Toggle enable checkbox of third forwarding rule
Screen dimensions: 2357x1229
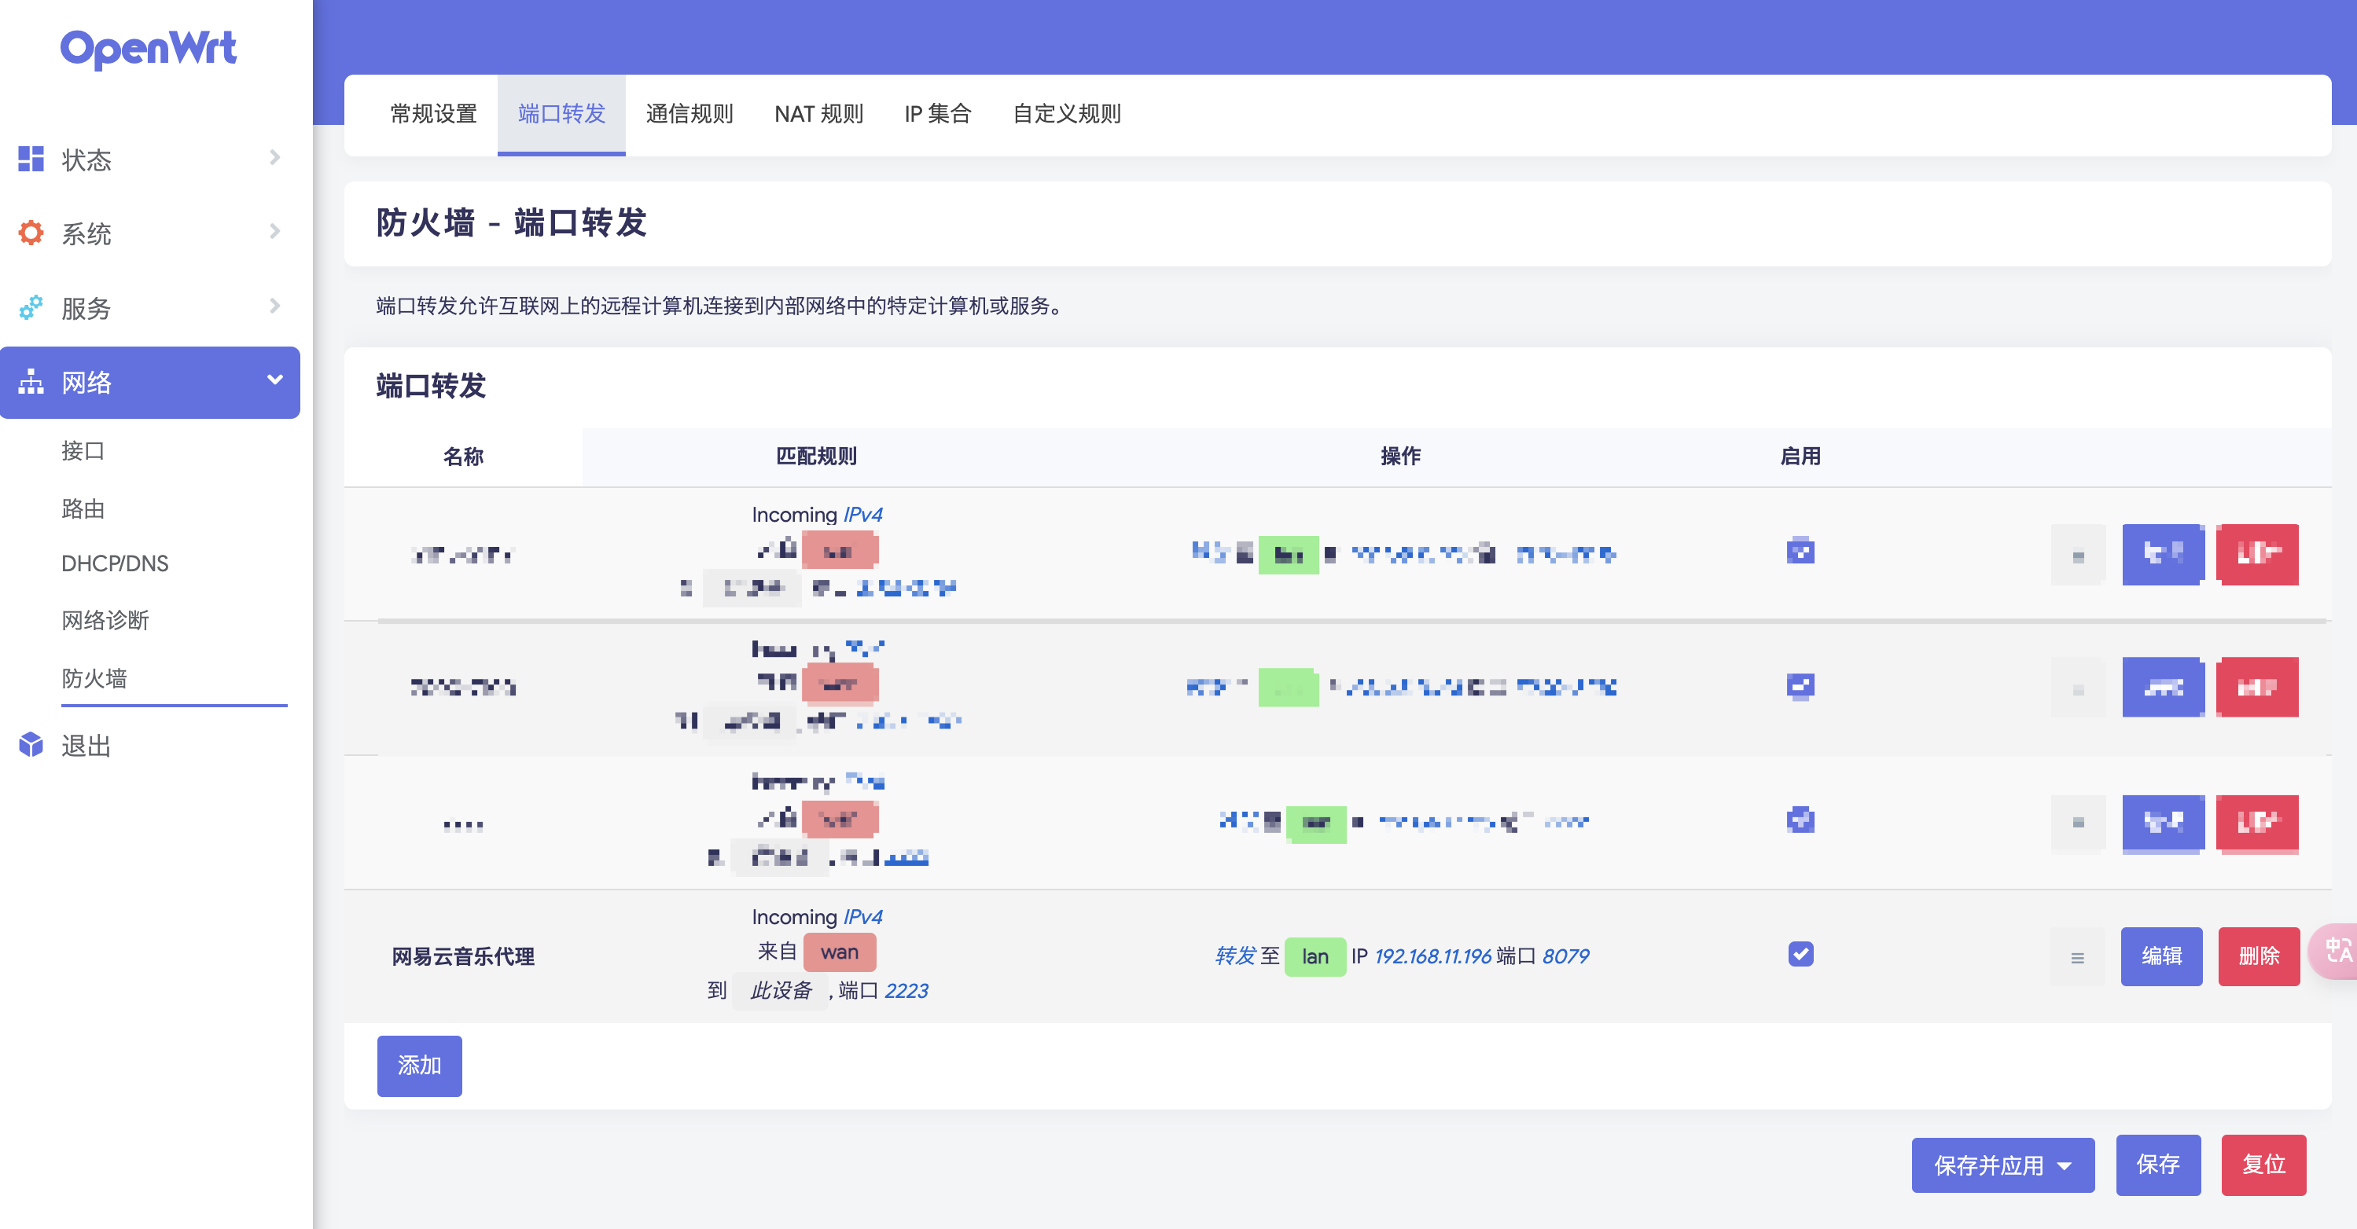point(1800,820)
